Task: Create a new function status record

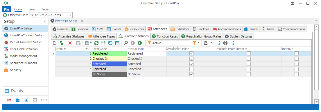Action: click(54, 43)
